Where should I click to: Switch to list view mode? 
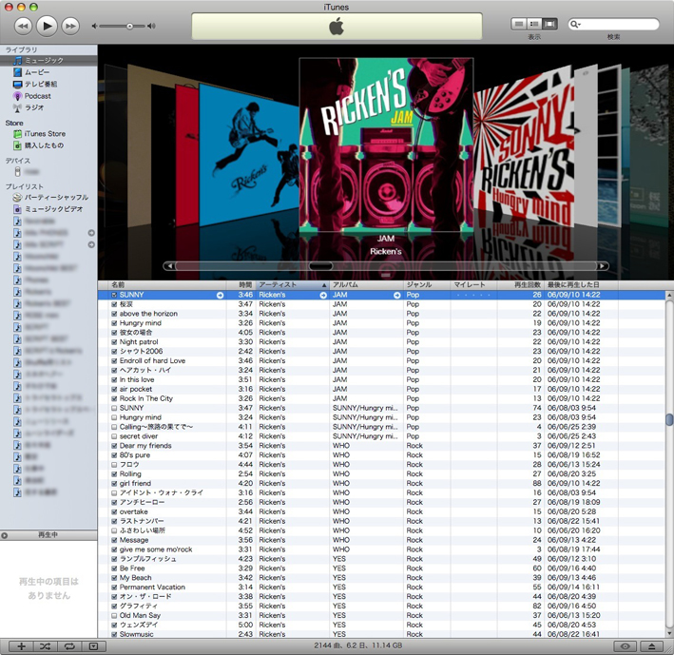[x=519, y=24]
